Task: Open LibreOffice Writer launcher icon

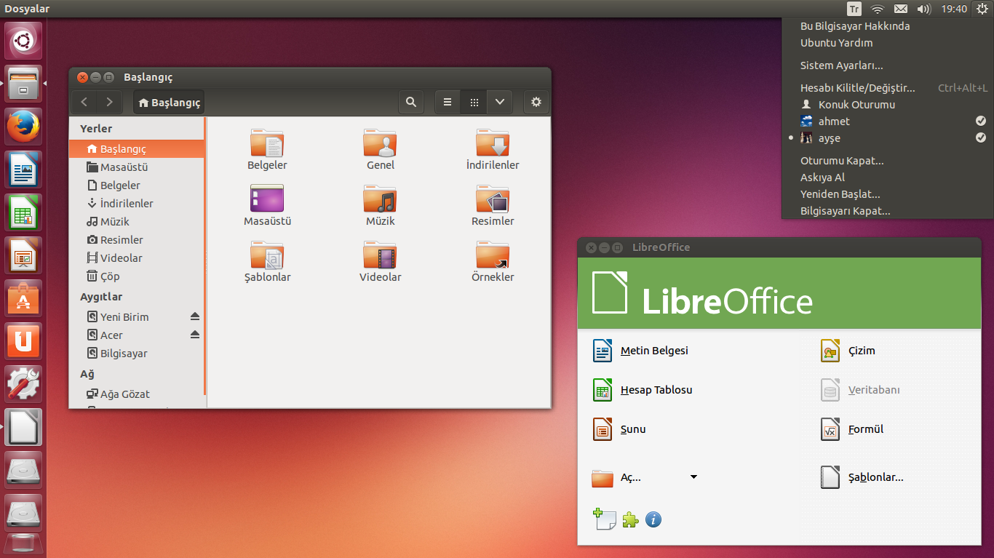Action: (x=23, y=170)
